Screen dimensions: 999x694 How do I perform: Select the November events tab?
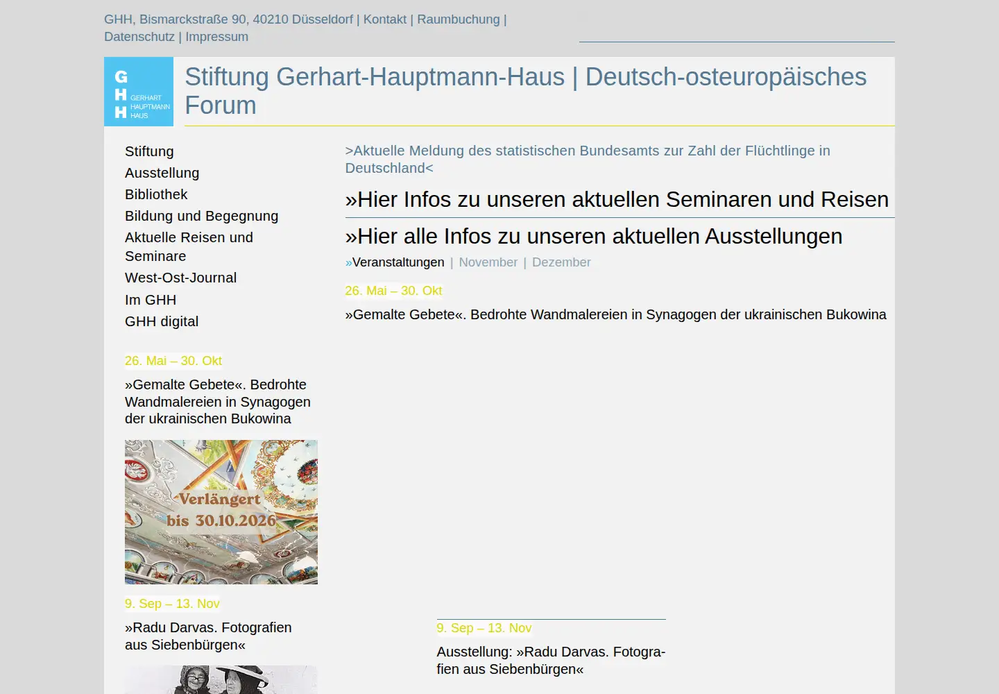[x=488, y=262]
